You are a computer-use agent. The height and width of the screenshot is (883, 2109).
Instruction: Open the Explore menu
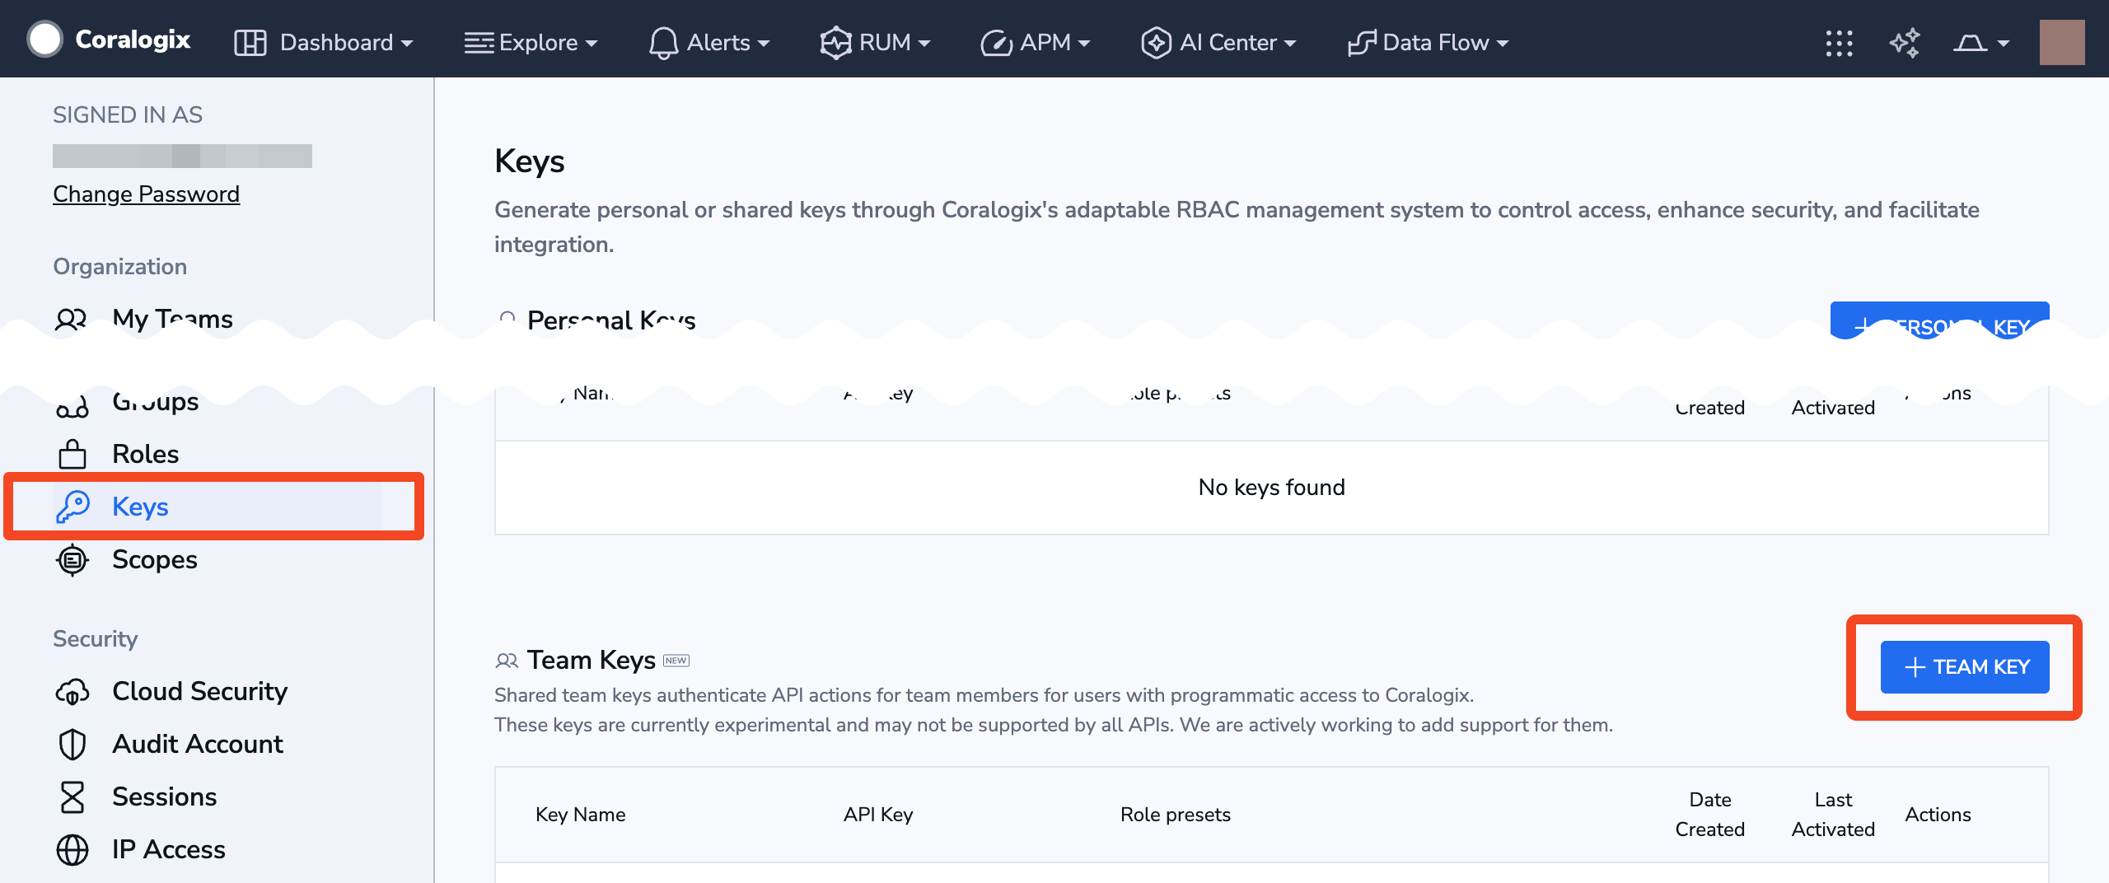[531, 43]
